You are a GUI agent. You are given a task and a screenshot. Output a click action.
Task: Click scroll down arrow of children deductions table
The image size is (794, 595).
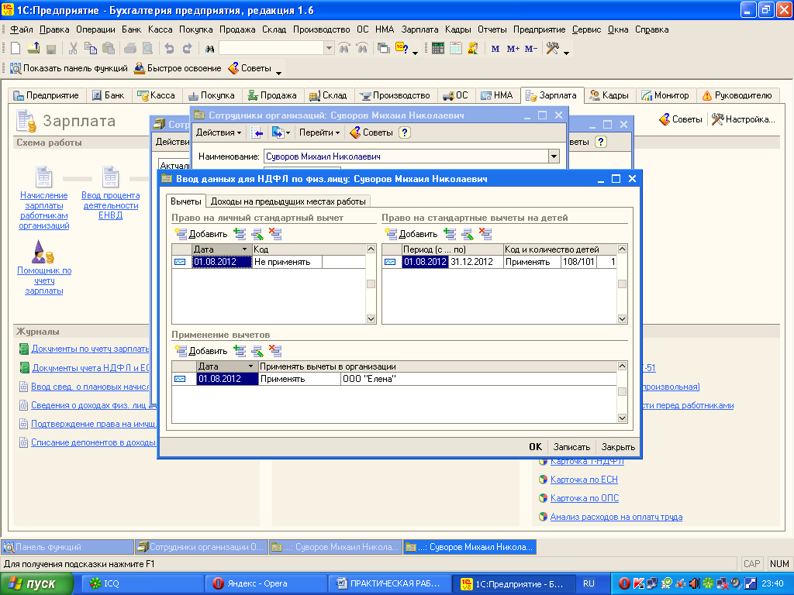click(x=623, y=319)
